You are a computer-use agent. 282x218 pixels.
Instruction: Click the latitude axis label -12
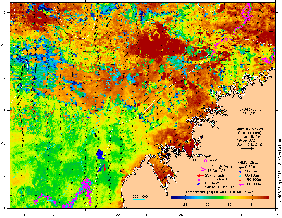(3, 13)
